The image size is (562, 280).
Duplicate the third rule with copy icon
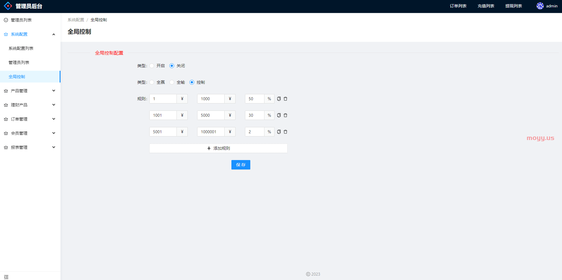pos(279,132)
